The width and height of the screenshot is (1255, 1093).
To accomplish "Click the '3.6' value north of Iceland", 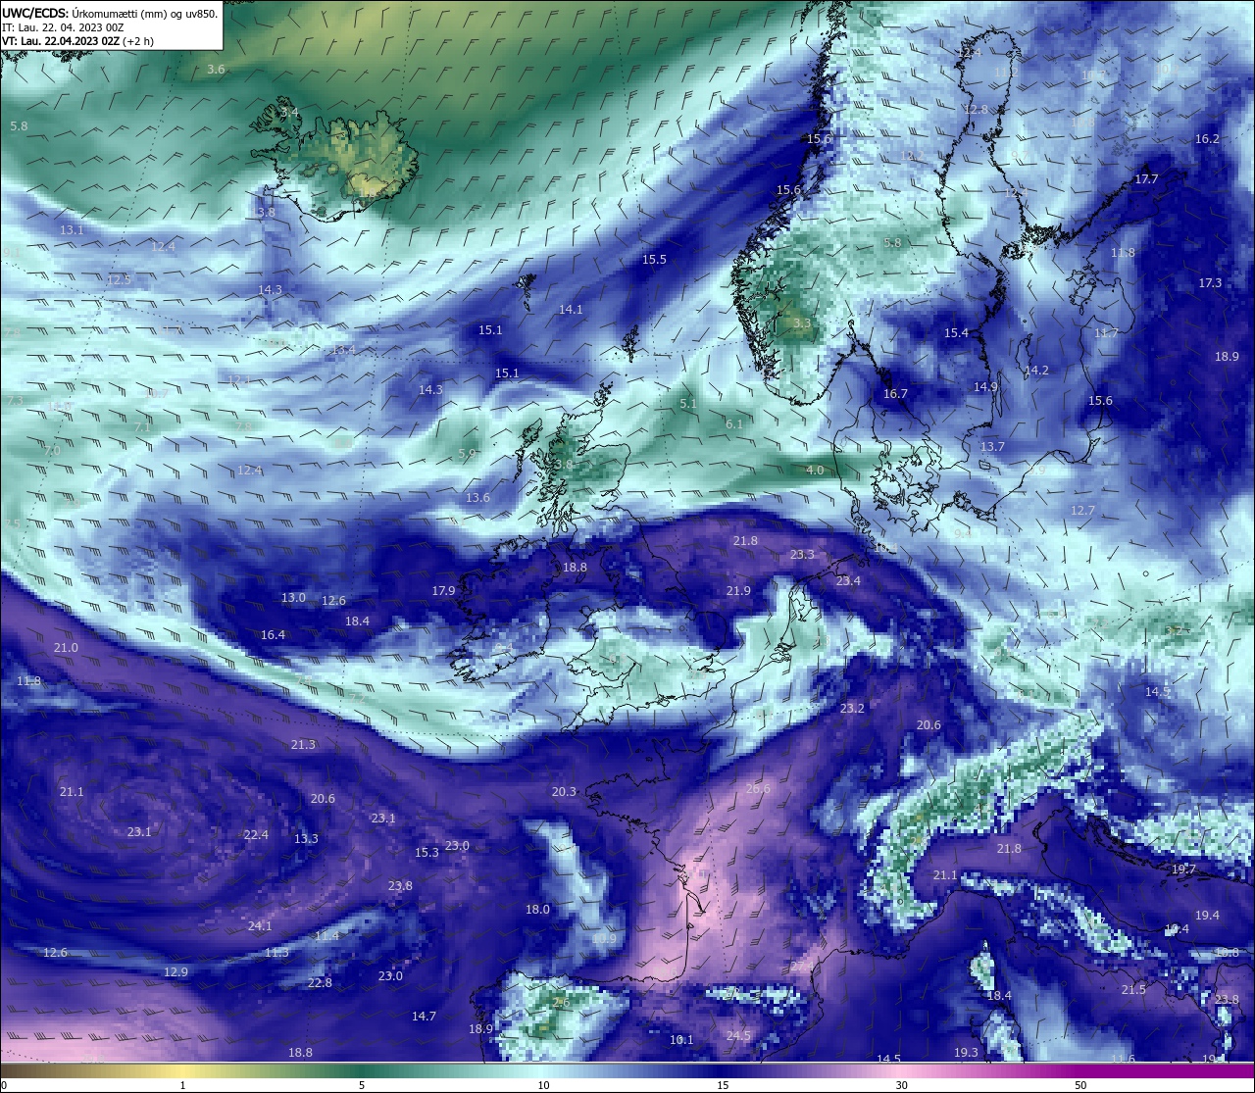I will 217,70.
